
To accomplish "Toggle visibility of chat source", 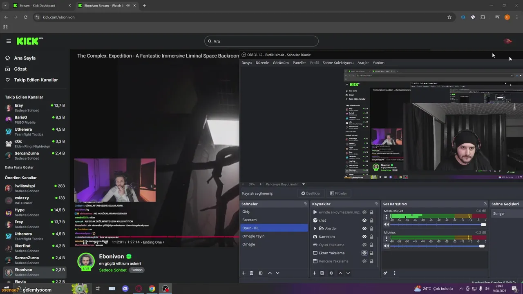I will pos(364,220).
